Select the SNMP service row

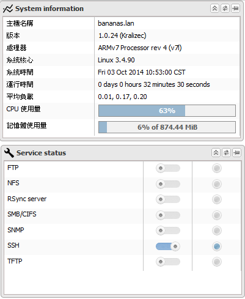[x=123, y=231]
